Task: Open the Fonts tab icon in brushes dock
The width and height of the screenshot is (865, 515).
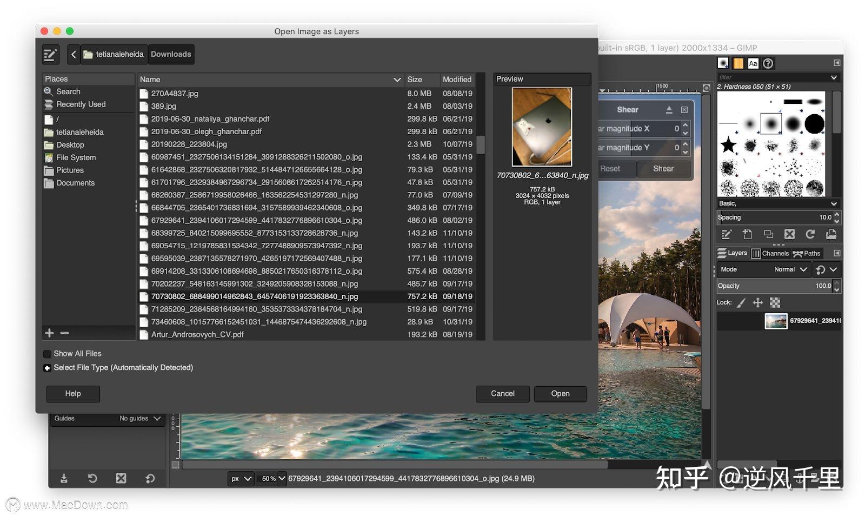Action: click(753, 63)
